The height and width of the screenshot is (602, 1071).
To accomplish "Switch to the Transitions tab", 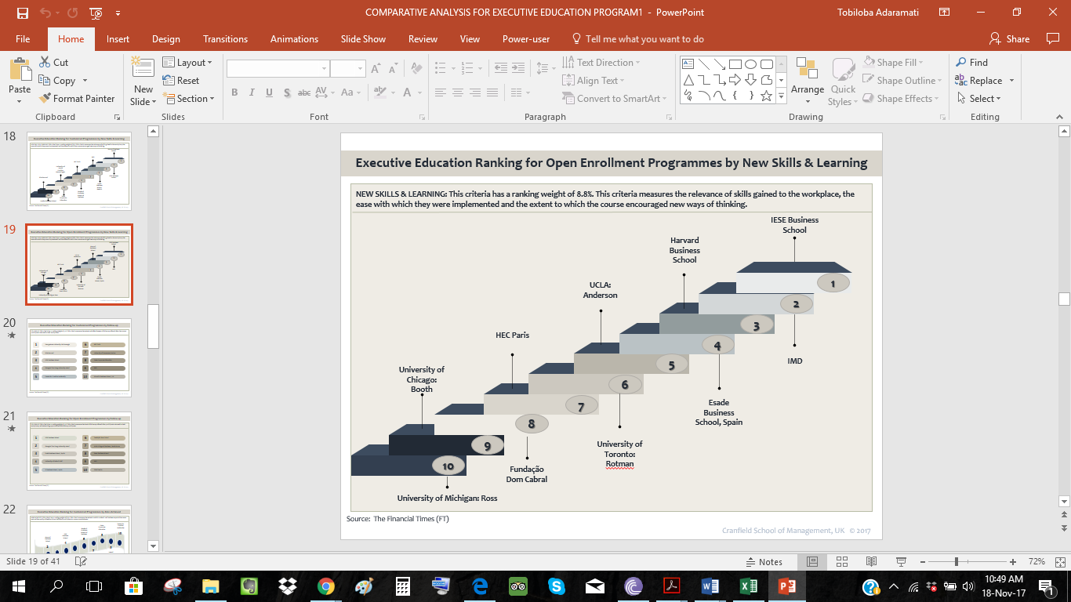I will pyautogui.click(x=225, y=39).
